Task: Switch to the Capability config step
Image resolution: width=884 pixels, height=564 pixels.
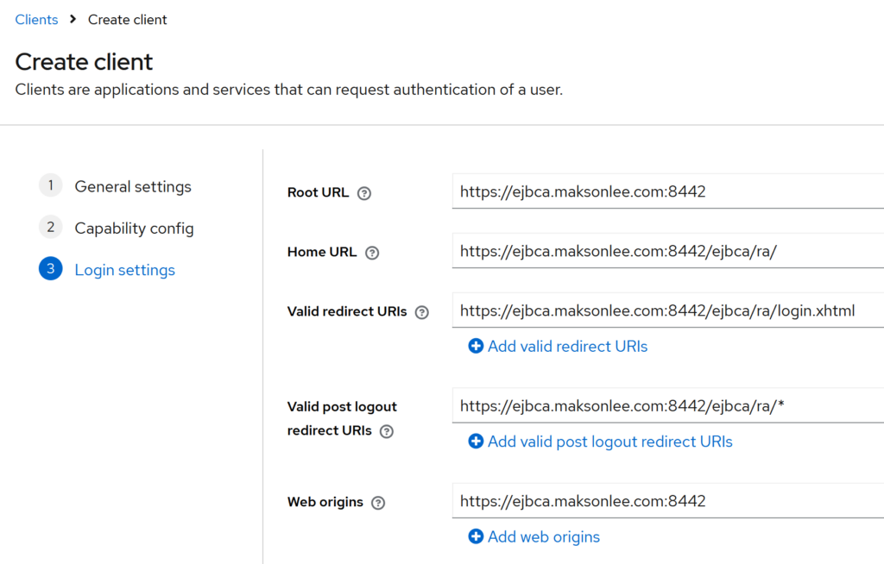Action: point(134,229)
